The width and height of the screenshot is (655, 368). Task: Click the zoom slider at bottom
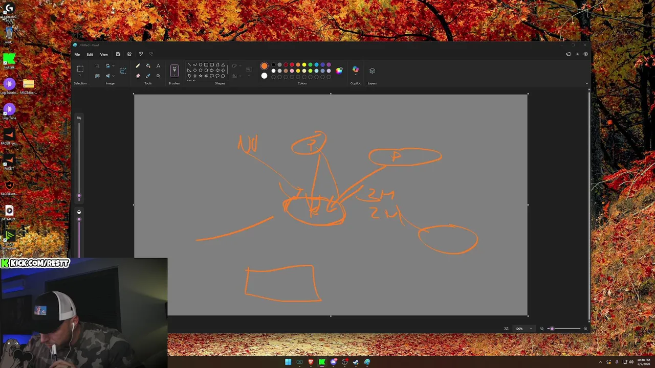563,329
